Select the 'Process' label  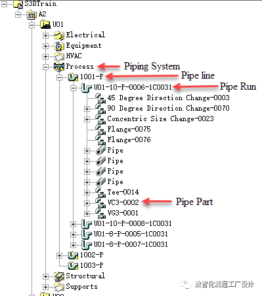79,66
